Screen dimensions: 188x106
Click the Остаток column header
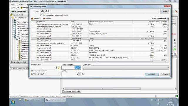(144, 22)
